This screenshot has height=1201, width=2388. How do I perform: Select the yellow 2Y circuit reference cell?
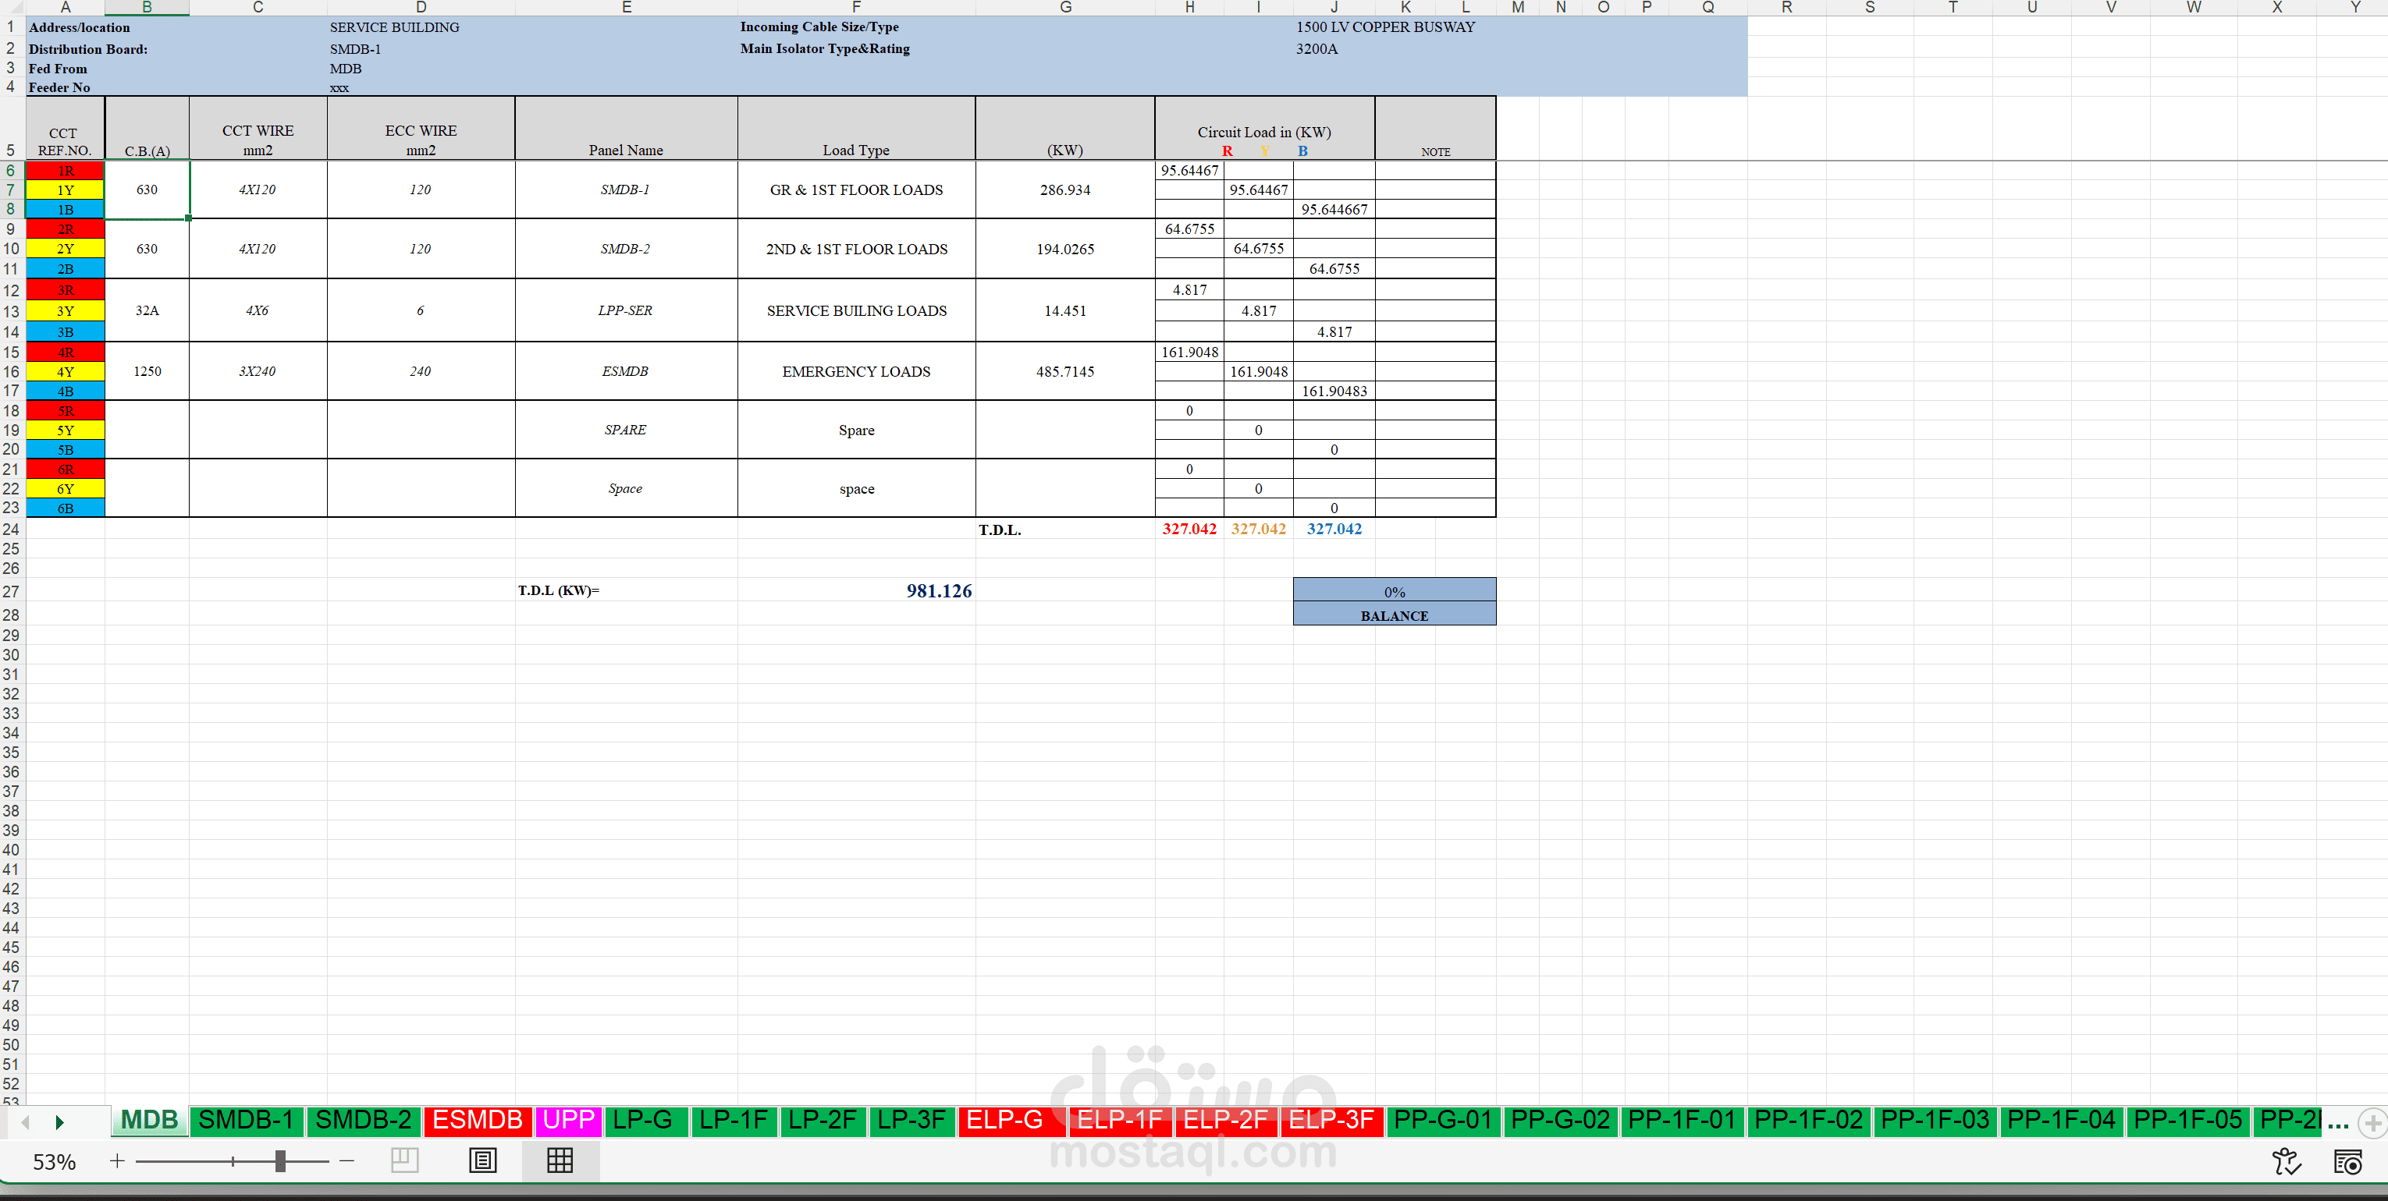[x=65, y=248]
